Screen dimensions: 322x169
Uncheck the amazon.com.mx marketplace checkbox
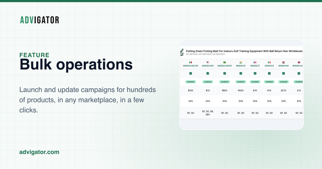tap(191, 73)
